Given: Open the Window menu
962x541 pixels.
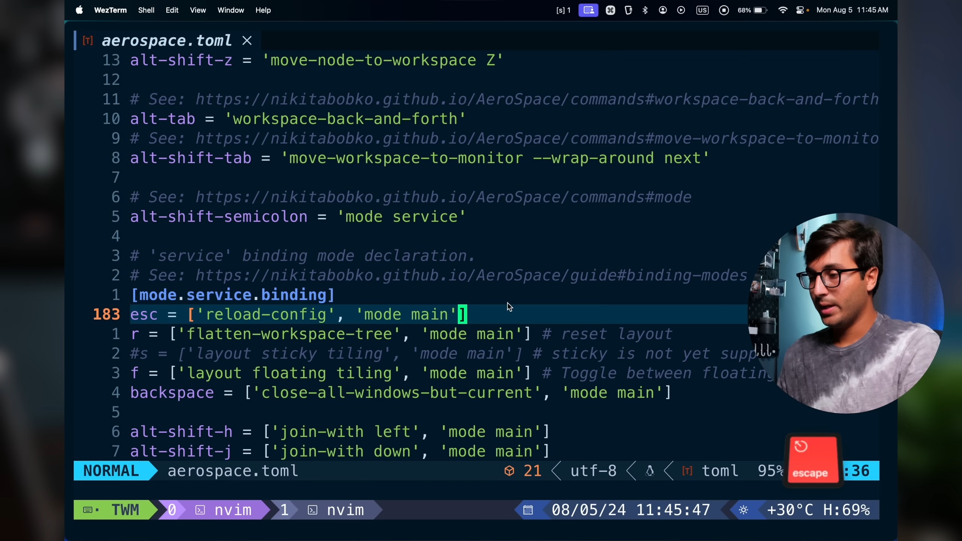Looking at the screenshot, I should [230, 10].
